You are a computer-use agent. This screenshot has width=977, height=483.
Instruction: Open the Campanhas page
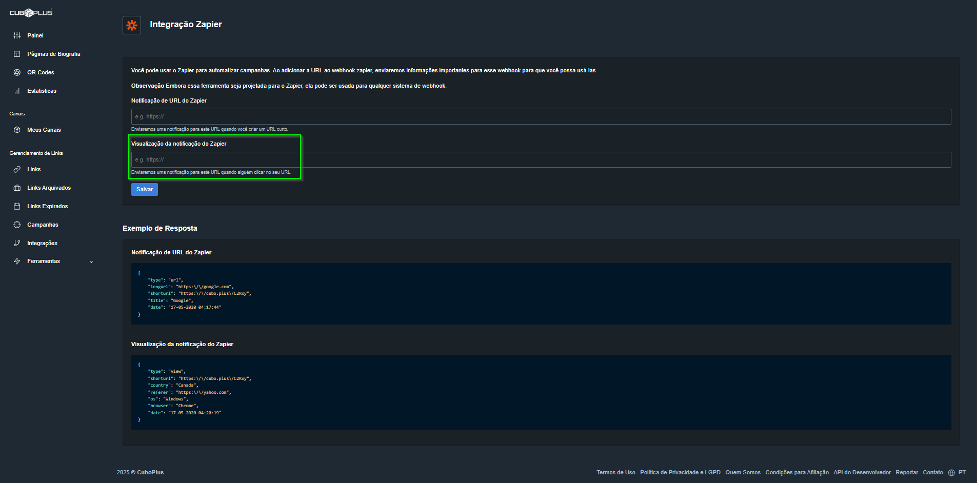43,225
